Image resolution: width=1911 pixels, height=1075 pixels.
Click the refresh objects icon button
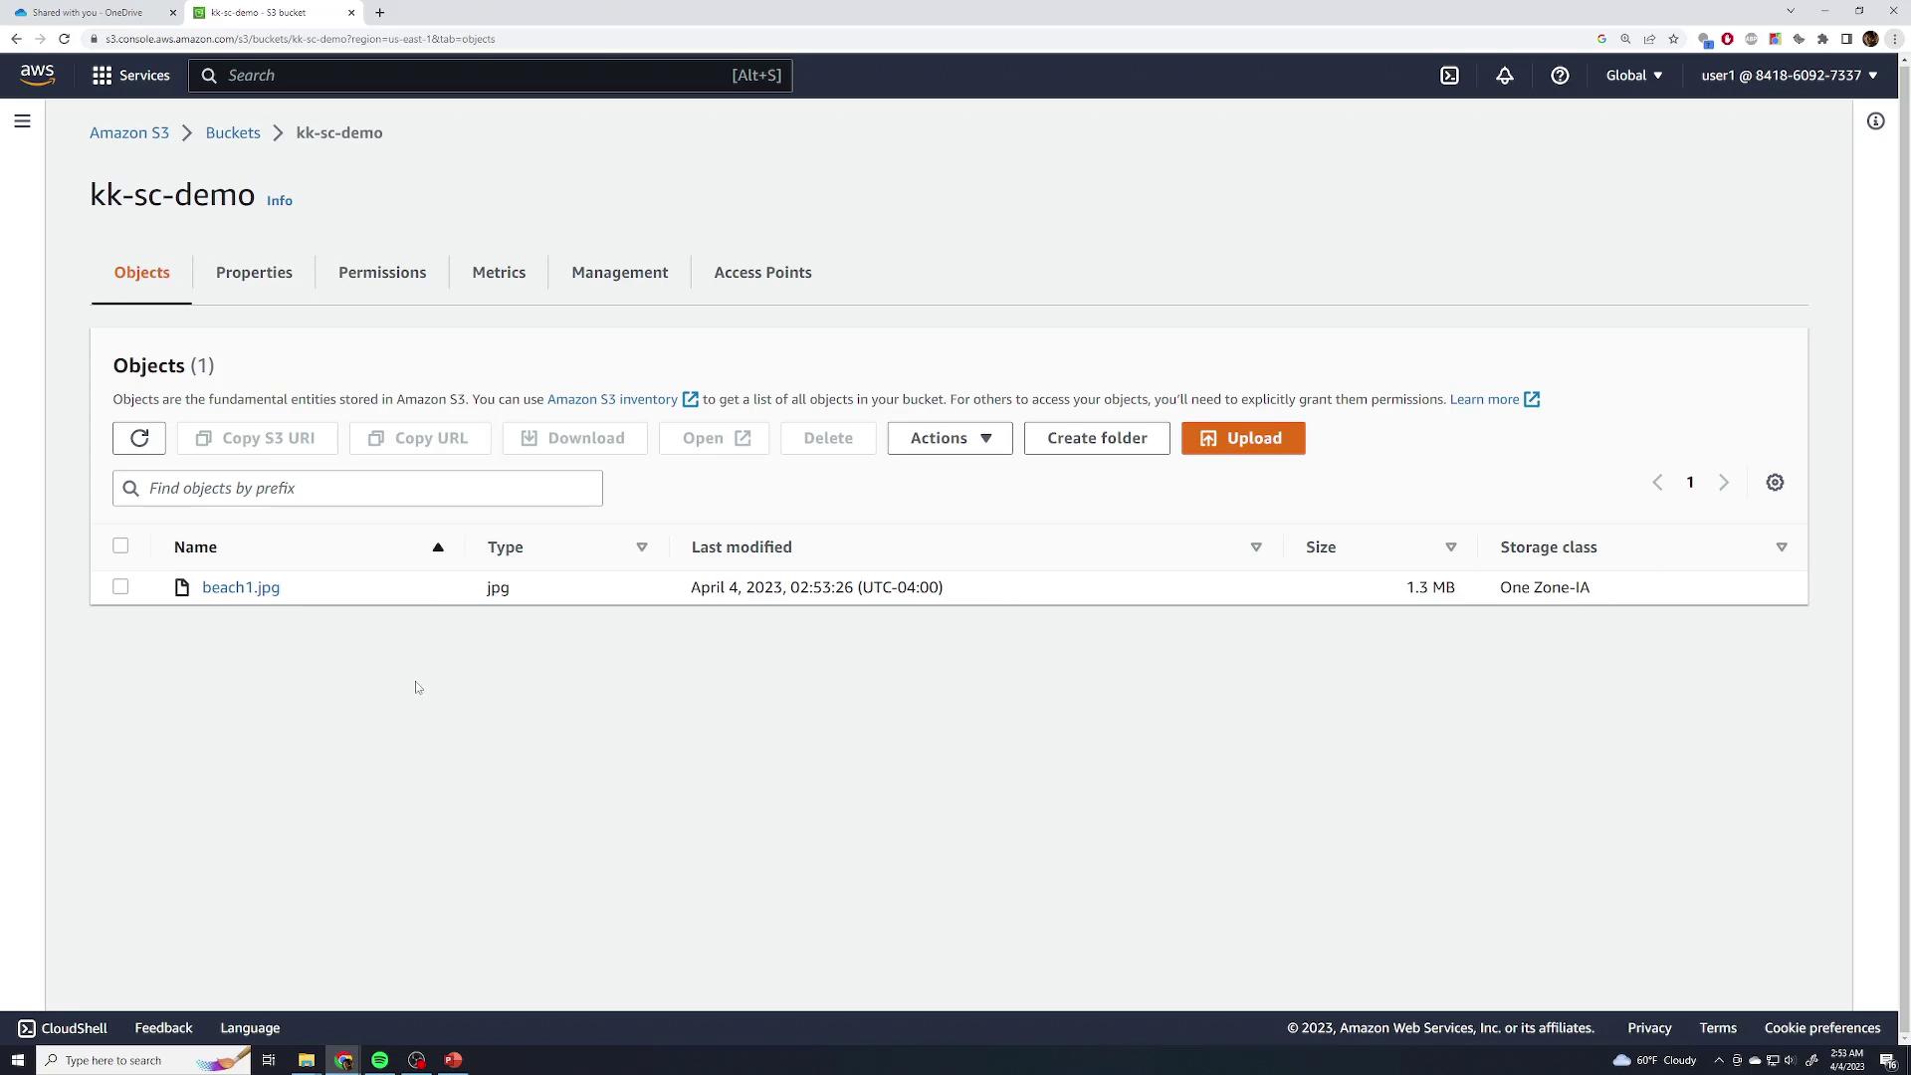tap(139, 438)
